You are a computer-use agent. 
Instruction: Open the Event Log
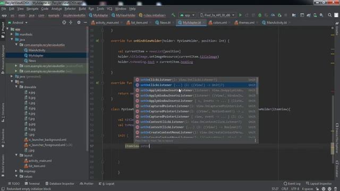[292, 184]
